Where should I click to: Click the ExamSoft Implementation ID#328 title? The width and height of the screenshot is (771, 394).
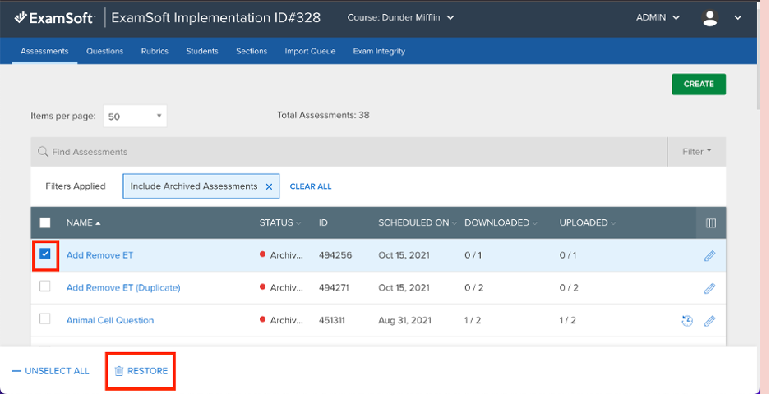pos(216,18)
